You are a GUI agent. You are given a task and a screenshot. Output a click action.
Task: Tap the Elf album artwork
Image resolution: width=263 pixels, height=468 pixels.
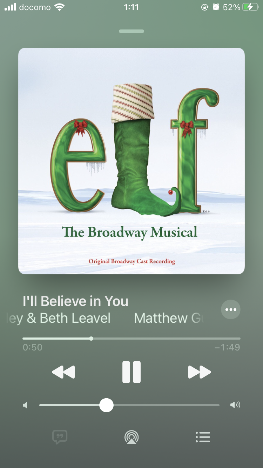pyautogui.click(x=131, y=161)
